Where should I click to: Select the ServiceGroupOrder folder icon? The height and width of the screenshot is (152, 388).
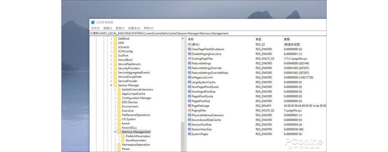pyautogui.click(x=115, y=77)
